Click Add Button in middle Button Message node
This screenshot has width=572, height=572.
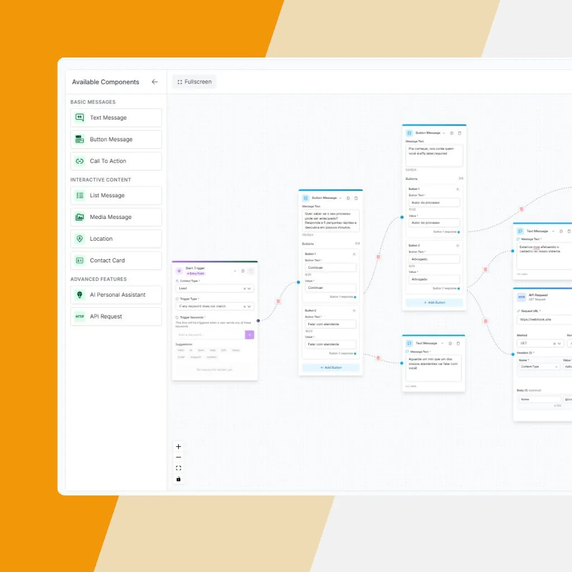click(331, 368)
